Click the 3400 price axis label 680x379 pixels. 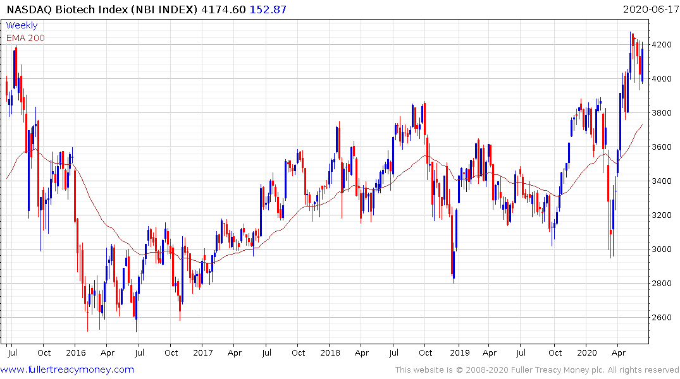coord(662,181)
